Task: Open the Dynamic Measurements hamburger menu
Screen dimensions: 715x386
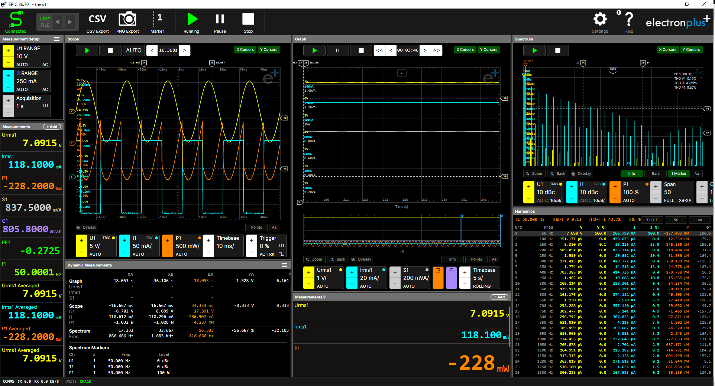Action: point(284,265)
